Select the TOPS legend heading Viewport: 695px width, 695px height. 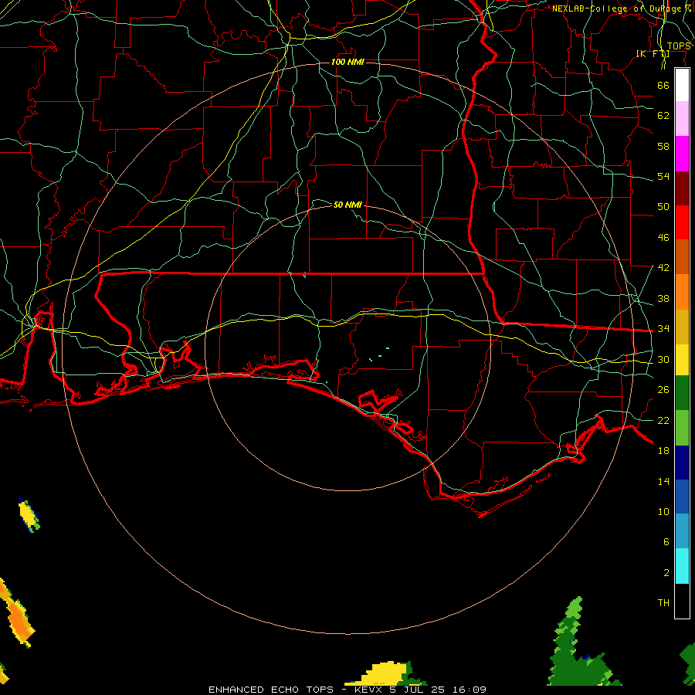pyautogui.click(x=679, y=46)
